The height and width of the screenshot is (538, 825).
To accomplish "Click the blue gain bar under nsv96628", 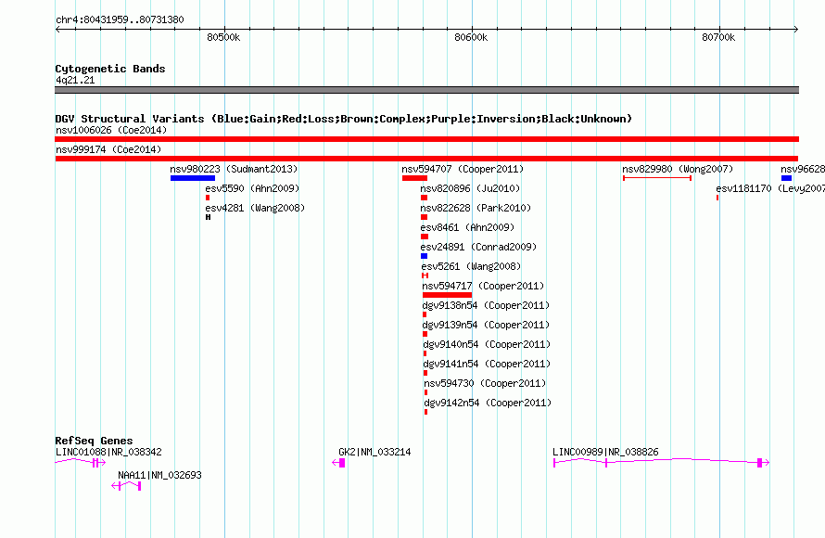I will coord(786,178).
